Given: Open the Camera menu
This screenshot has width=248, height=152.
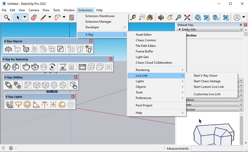Looking at the screenshot, I should pos(34,10).
